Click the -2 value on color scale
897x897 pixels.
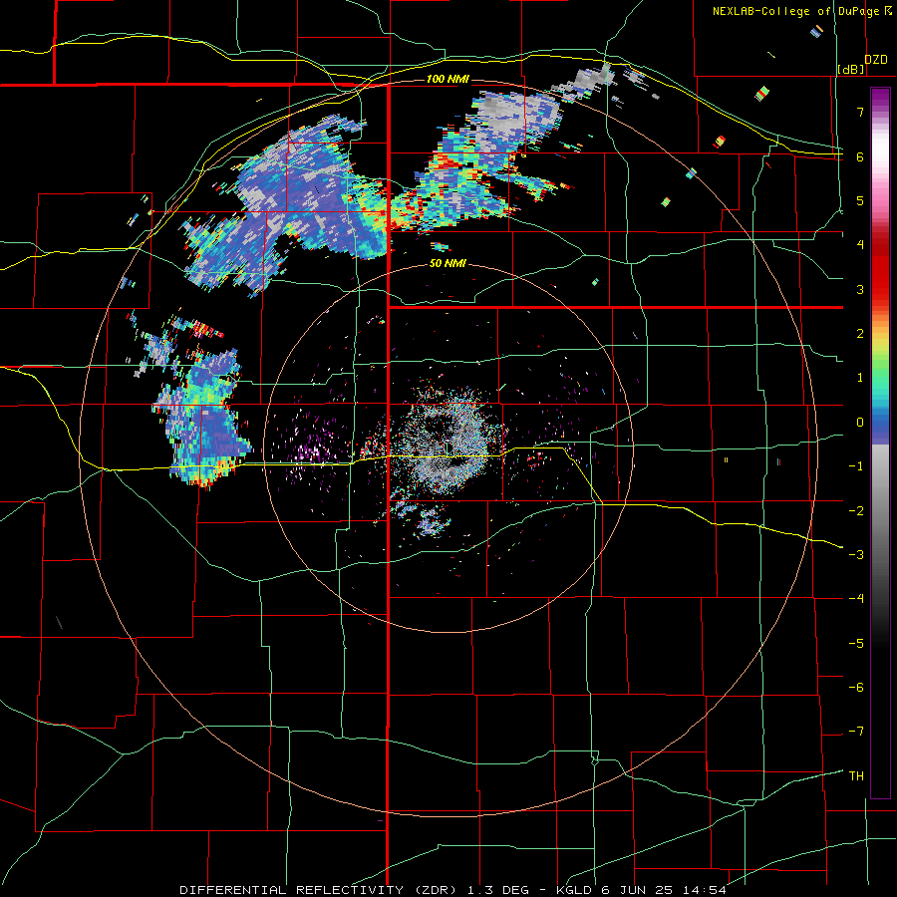[856, 511]
